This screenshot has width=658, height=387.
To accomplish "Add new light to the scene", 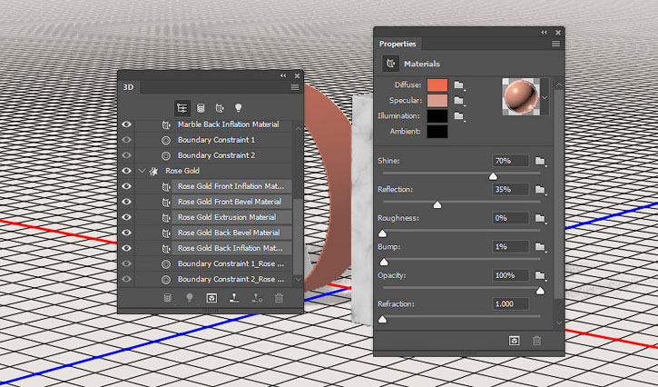I will point(190,298).
